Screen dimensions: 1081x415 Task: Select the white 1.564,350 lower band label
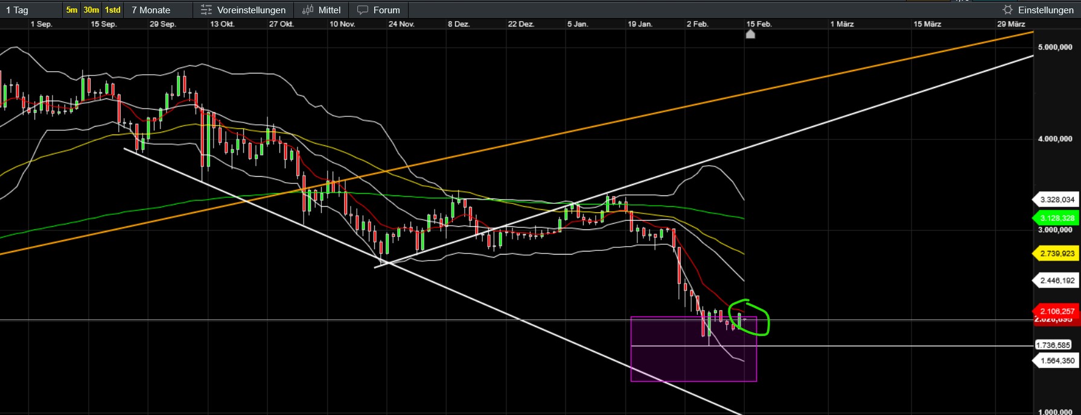[x=1057, y=361]
